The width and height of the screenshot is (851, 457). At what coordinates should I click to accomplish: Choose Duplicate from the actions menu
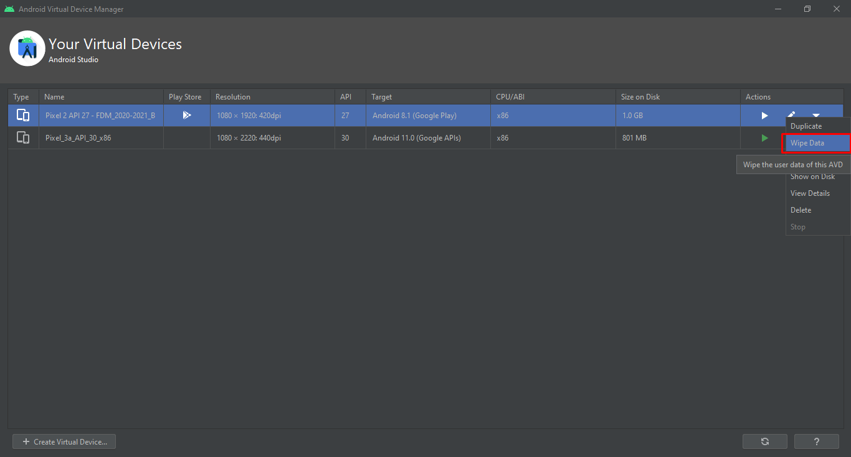click(818, 126)
